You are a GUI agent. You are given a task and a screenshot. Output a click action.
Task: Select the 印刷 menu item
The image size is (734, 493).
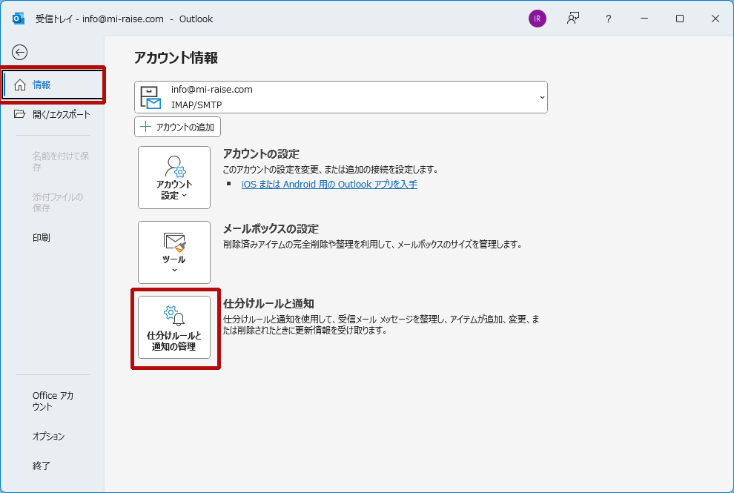(x=42, y=238)
